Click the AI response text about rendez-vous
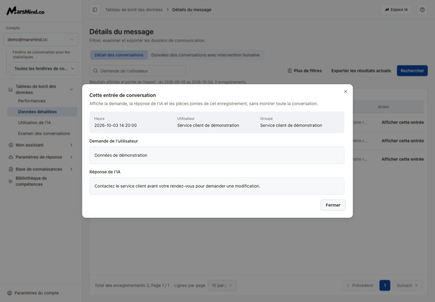The height and width of the screenshot is (302, 435). tap(177, 186)
